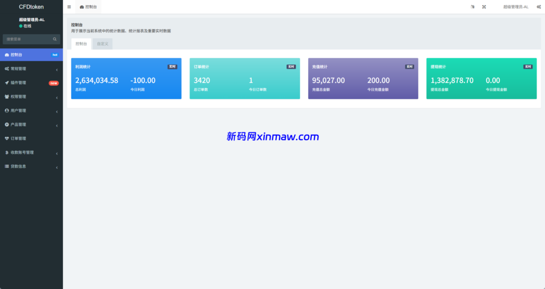Viewport: 545px width, 289px height.
Task: Expand 产品管理 menu arrow
Action: click(x=56, y=125)
